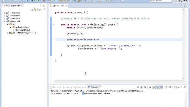Select ac-Lesson13 project in the tree

point(15,18)
